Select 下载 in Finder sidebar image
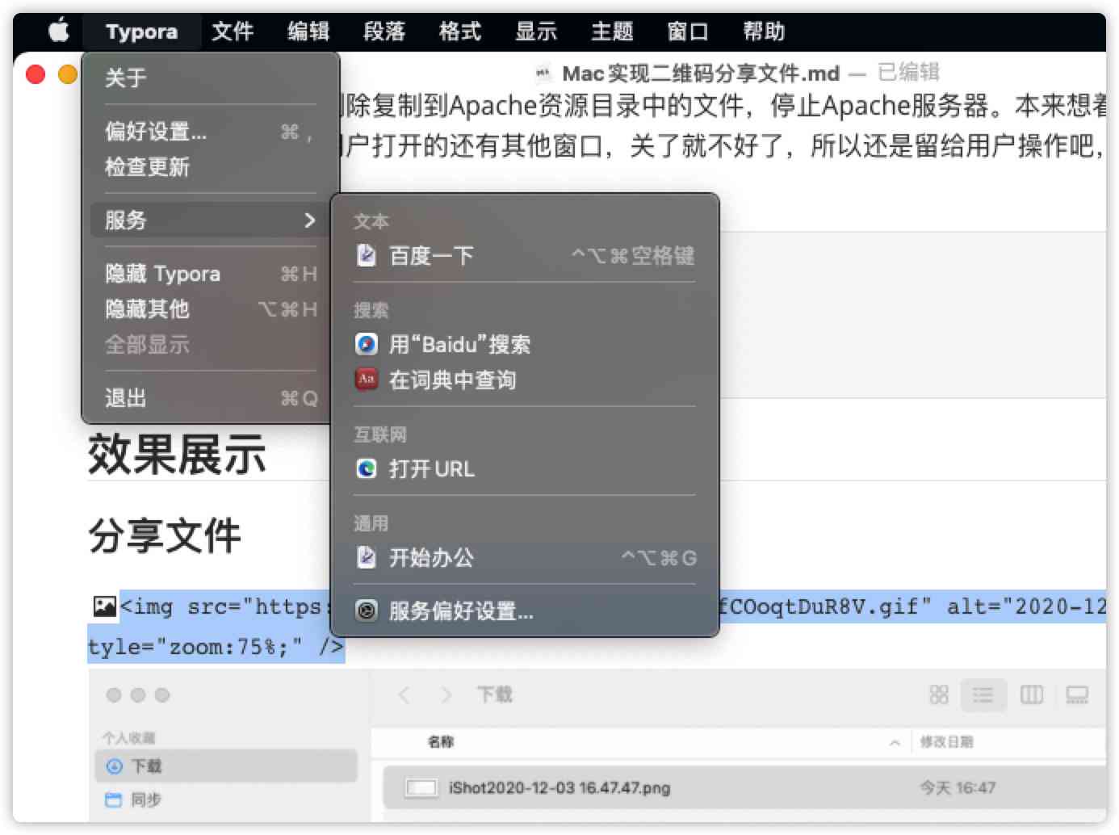 point(226,766)
